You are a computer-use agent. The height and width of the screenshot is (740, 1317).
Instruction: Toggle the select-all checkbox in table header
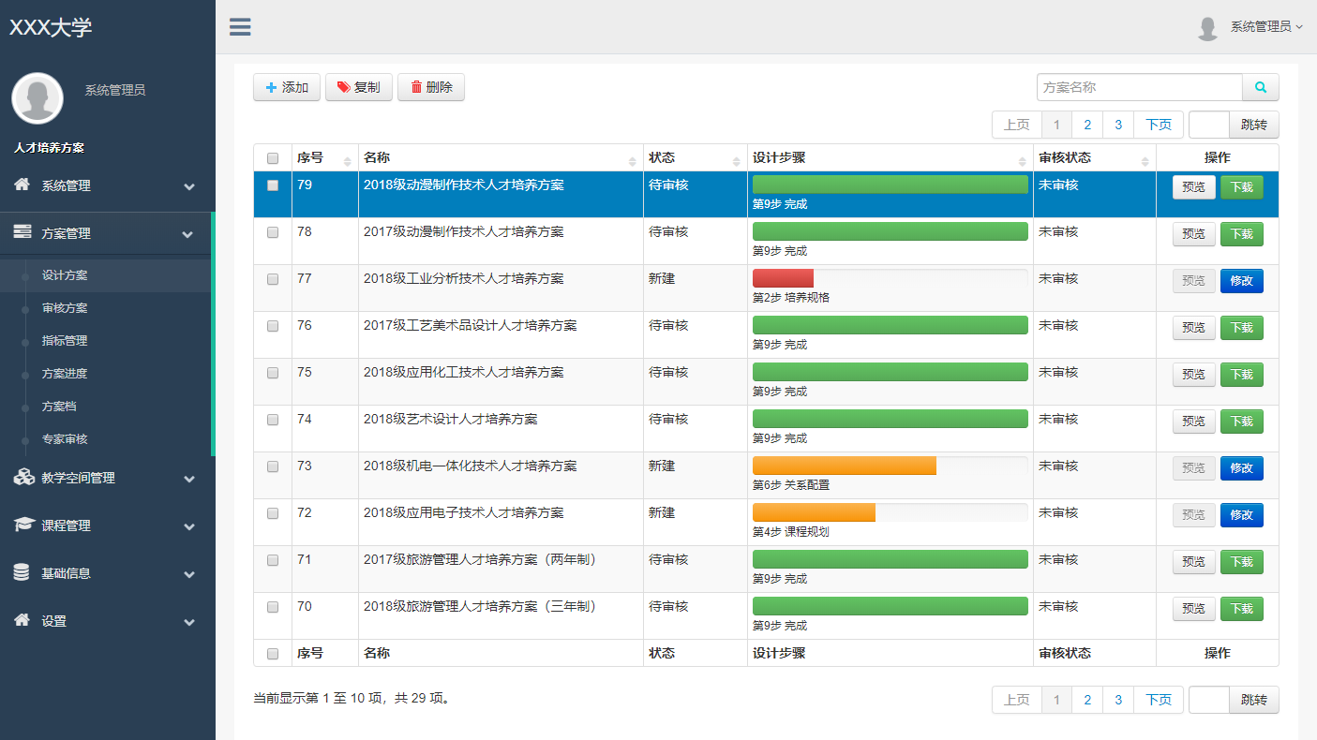pos(273,158)
